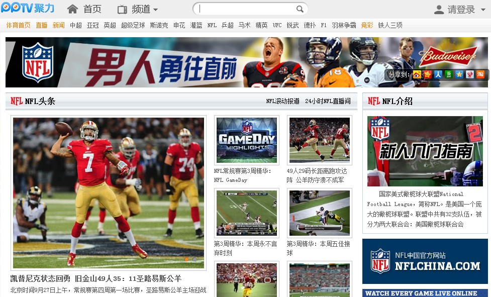
Task: Click the PPTV聚力 logo
Action: pos(28,8)
